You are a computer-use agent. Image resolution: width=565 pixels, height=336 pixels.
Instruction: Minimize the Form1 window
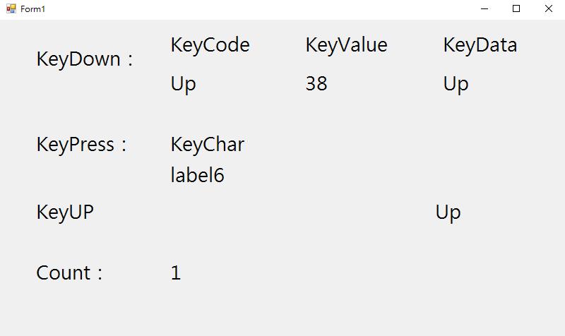click(484, 8)
